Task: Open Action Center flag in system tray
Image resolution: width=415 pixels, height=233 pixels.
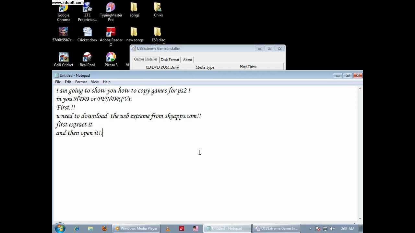Action: (x=318, y=229)
